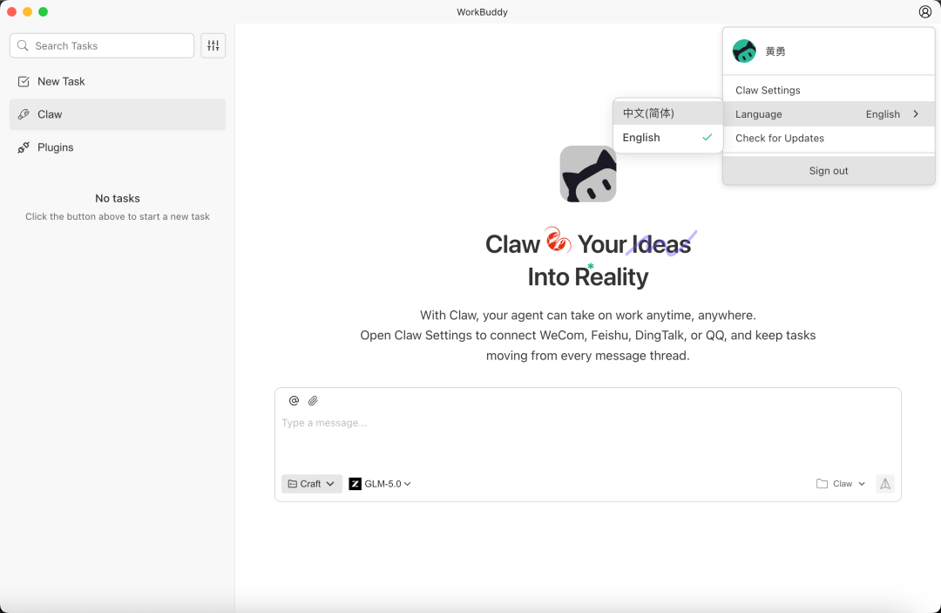Open Claw Settings from the menu
Image resolution: width=941 pixels, height=613 pixels.
click(x=829, y=90)
